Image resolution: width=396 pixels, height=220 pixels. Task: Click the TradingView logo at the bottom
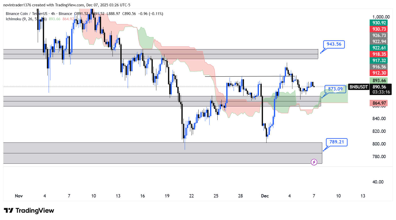29,211
